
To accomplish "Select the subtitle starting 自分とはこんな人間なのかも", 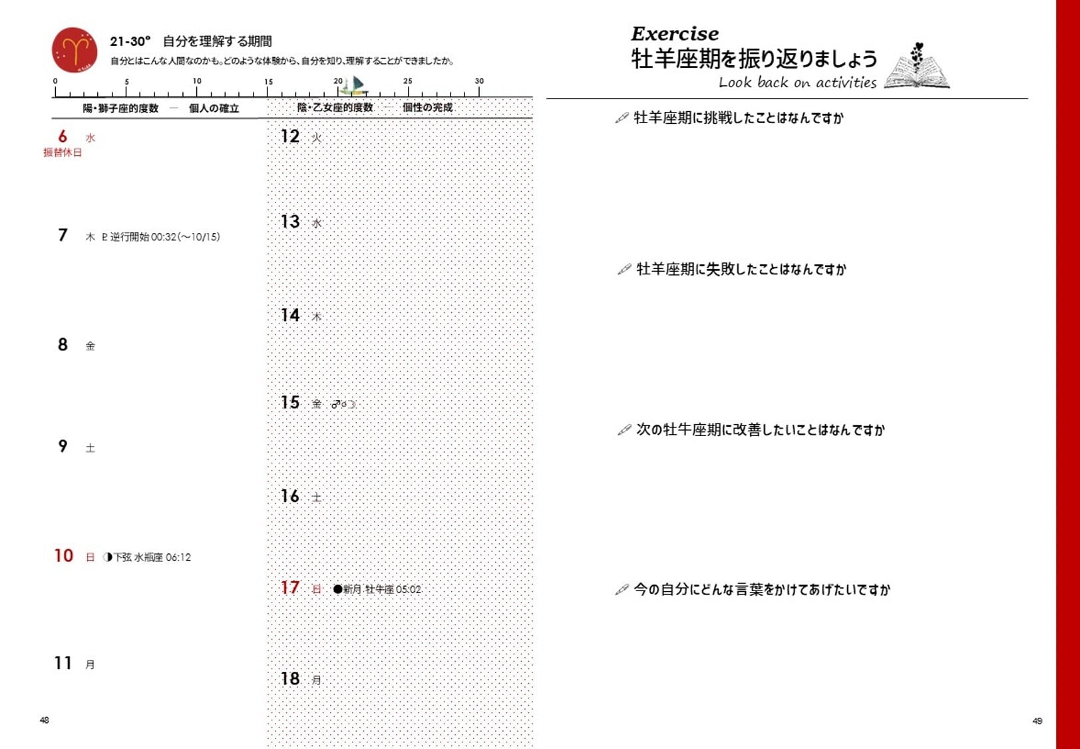I will (x=282, y=61).
